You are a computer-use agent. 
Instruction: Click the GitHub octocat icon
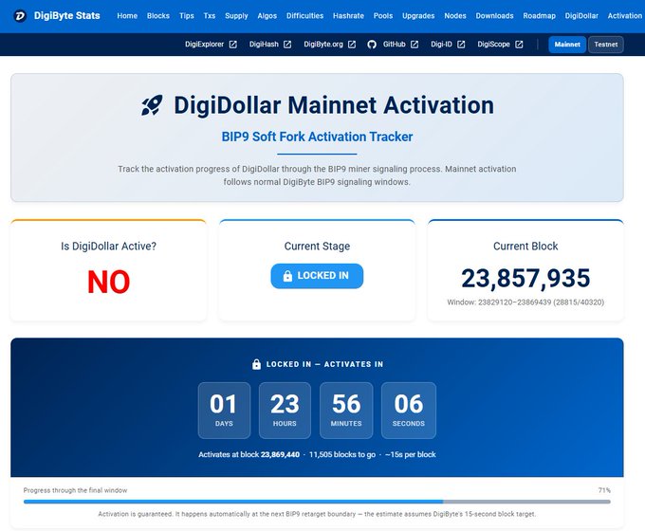tap(372, 45)
